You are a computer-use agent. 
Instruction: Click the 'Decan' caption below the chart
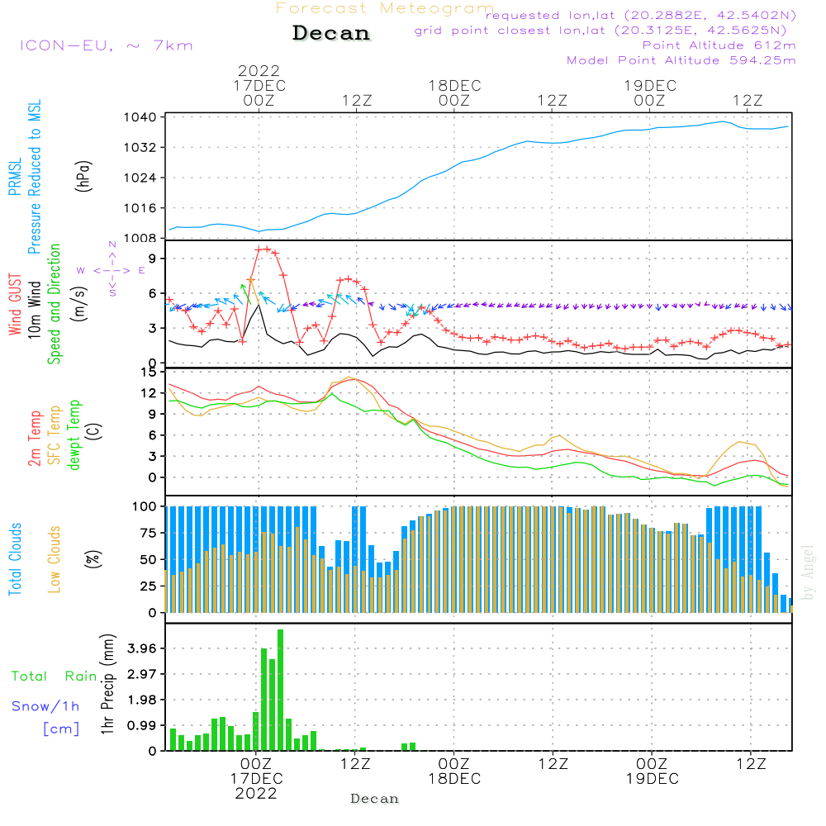click(x=374, y=799)
